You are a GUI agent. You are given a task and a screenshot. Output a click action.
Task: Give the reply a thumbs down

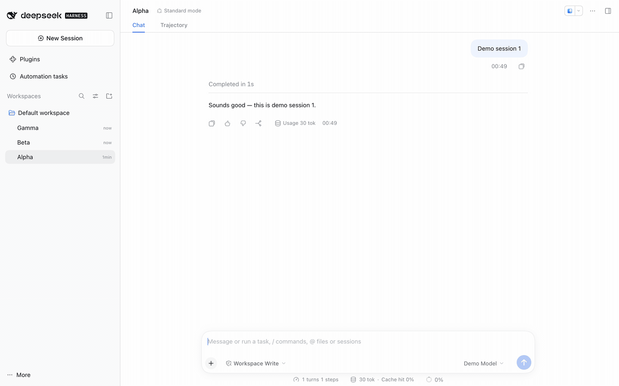[243, 124]
